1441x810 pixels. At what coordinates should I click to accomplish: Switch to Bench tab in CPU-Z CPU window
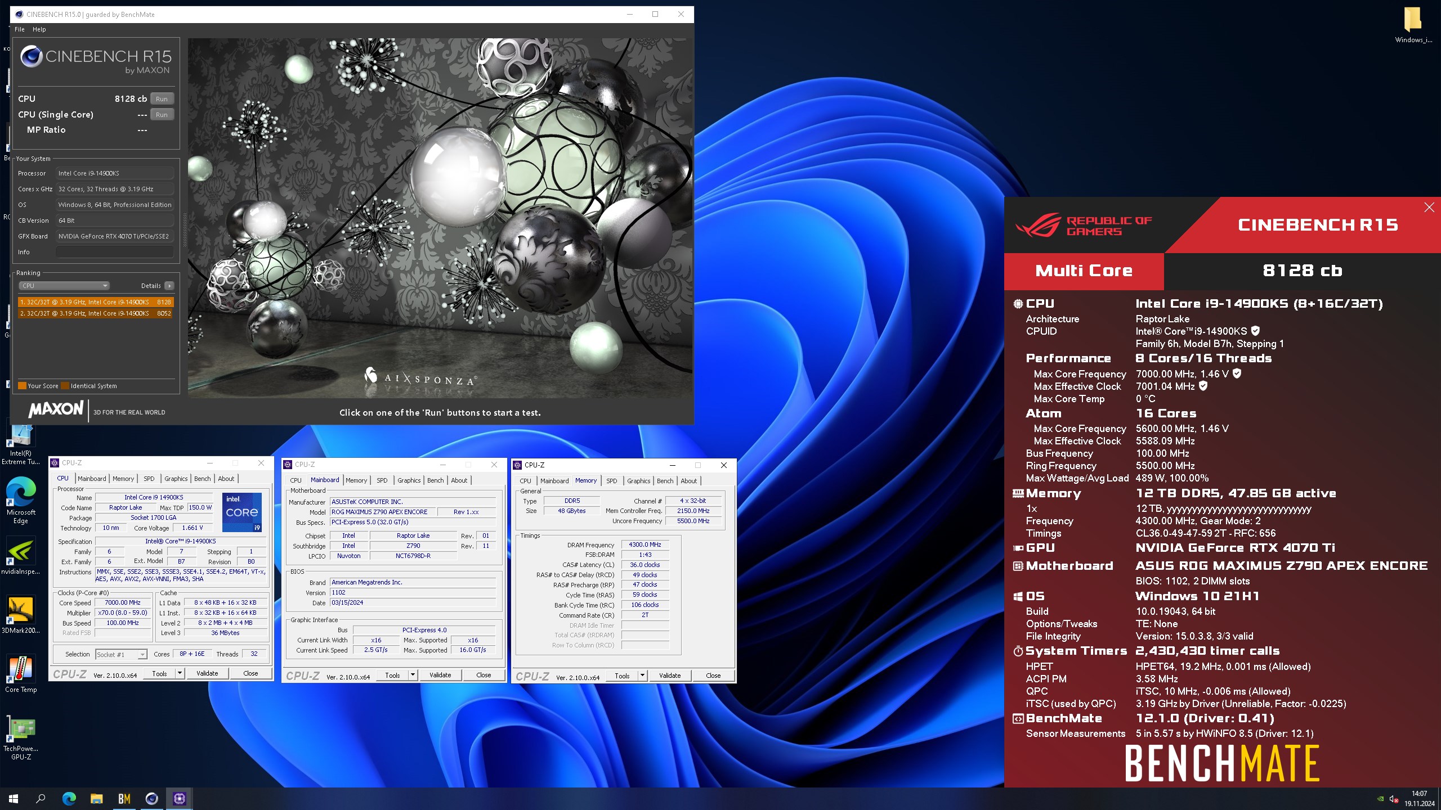click(x=203, y=479)
